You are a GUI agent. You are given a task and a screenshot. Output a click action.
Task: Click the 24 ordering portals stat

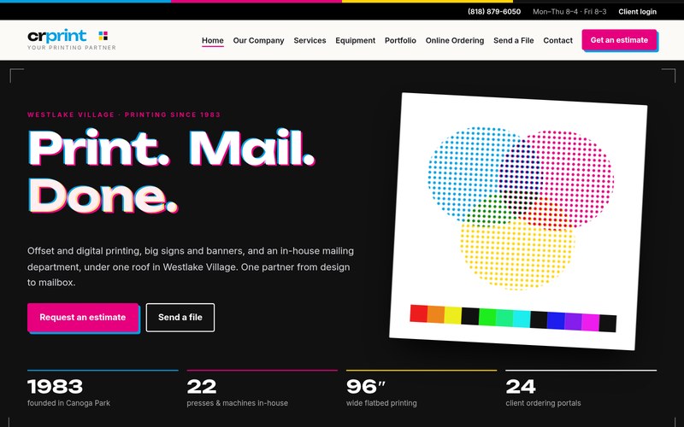(x=521, y=387)
